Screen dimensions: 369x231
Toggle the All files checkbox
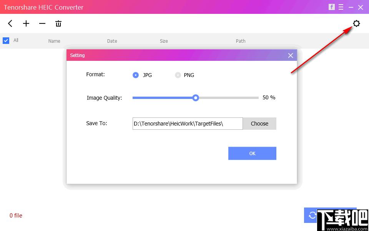[x=6, y=40]
